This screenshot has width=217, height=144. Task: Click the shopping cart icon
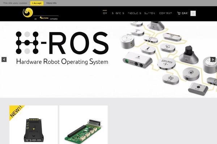(179, 13)
